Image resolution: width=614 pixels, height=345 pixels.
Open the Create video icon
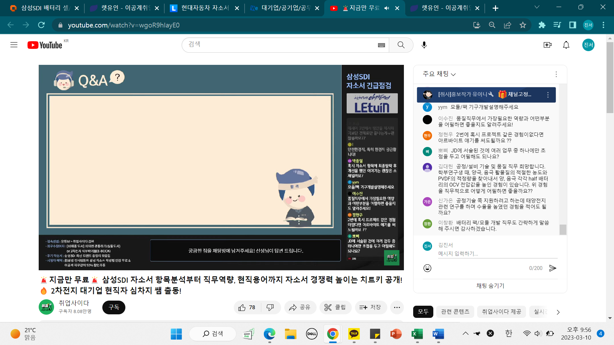(x=547, y=45)
